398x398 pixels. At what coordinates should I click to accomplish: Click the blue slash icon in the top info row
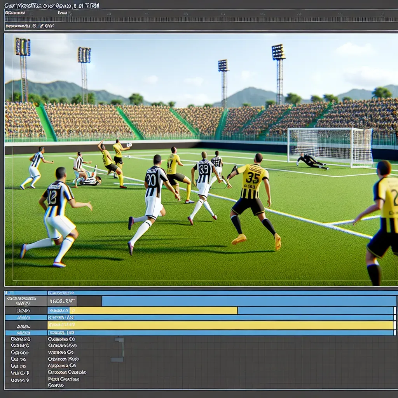(x=40, y=26)
